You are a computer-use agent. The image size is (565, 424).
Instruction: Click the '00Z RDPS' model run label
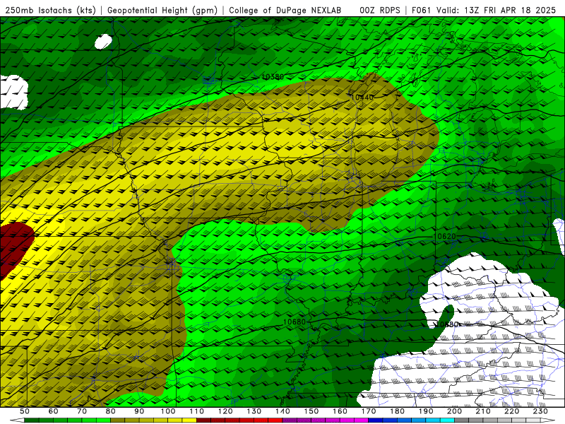(380, 10)
